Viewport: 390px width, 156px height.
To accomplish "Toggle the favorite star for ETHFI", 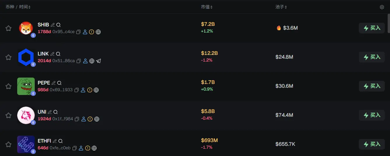I will tap(8, 144).
